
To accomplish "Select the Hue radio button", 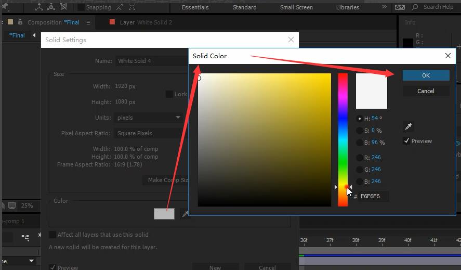I will coord(360,119).
